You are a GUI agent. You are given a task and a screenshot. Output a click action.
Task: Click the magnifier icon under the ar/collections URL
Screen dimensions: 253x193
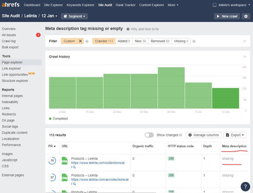coord(74,184)
